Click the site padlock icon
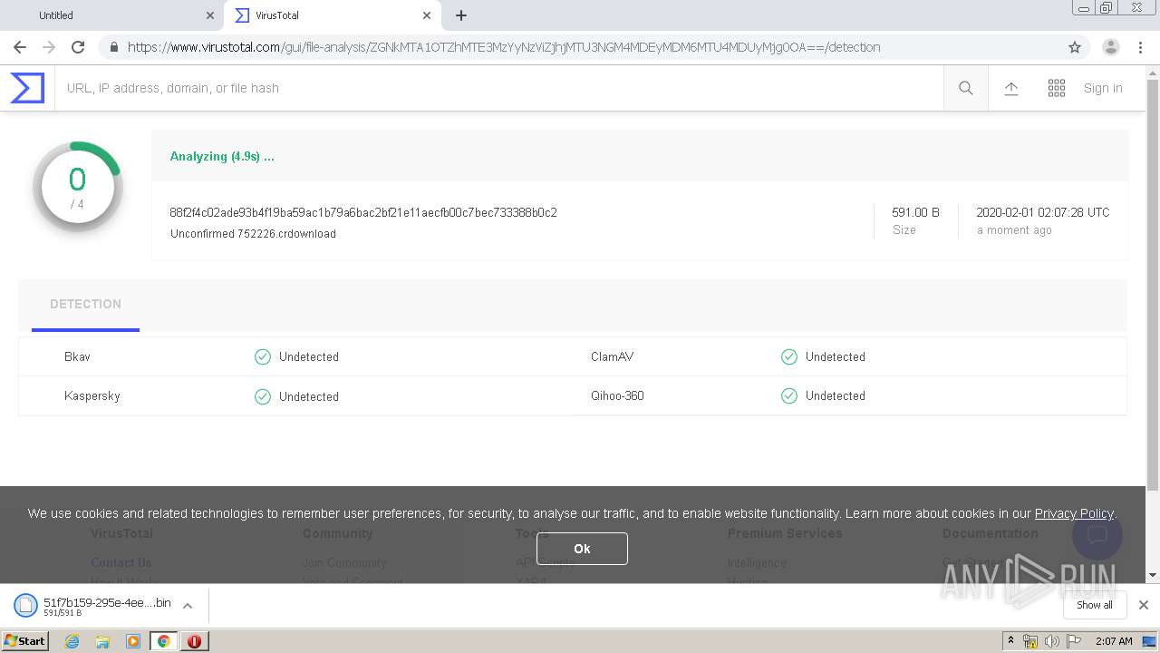The height and width of the screenshot is (653, 1160). tap(113, 47)
